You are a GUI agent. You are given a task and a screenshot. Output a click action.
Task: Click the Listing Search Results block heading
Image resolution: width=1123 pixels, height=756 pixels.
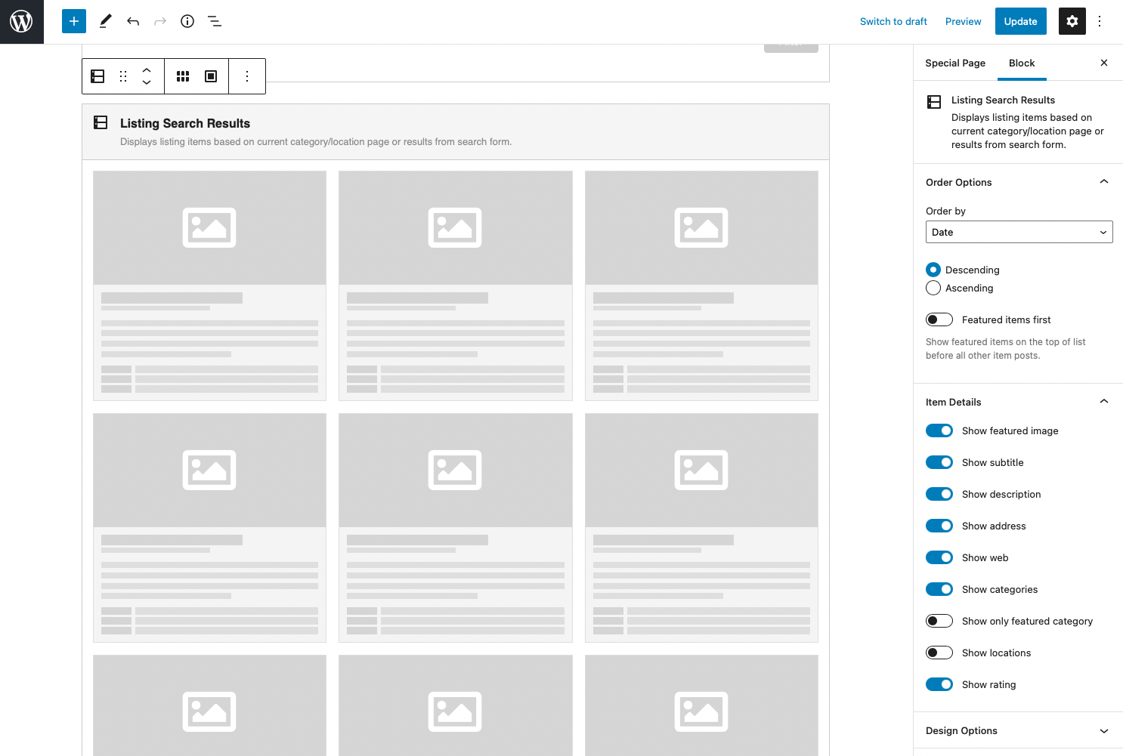coord(185,123)
